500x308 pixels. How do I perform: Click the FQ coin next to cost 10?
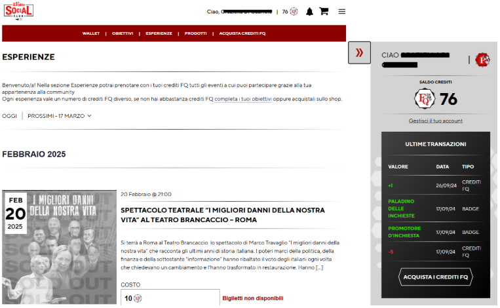(x=138, y=298)
